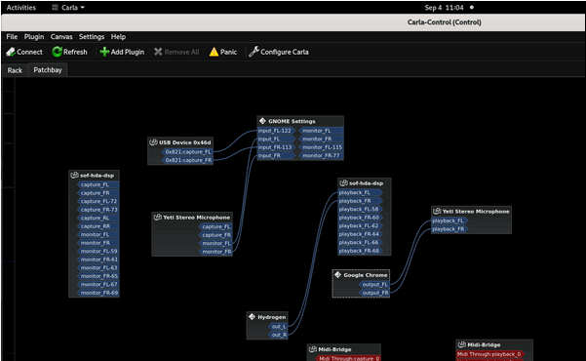Open GNOME Activities overview
This screenshot has height=361, width=586.
21,8
